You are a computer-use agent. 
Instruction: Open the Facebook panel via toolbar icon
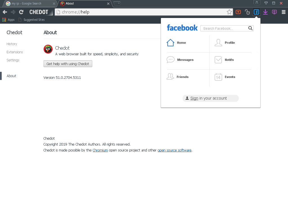click(256, 12)
